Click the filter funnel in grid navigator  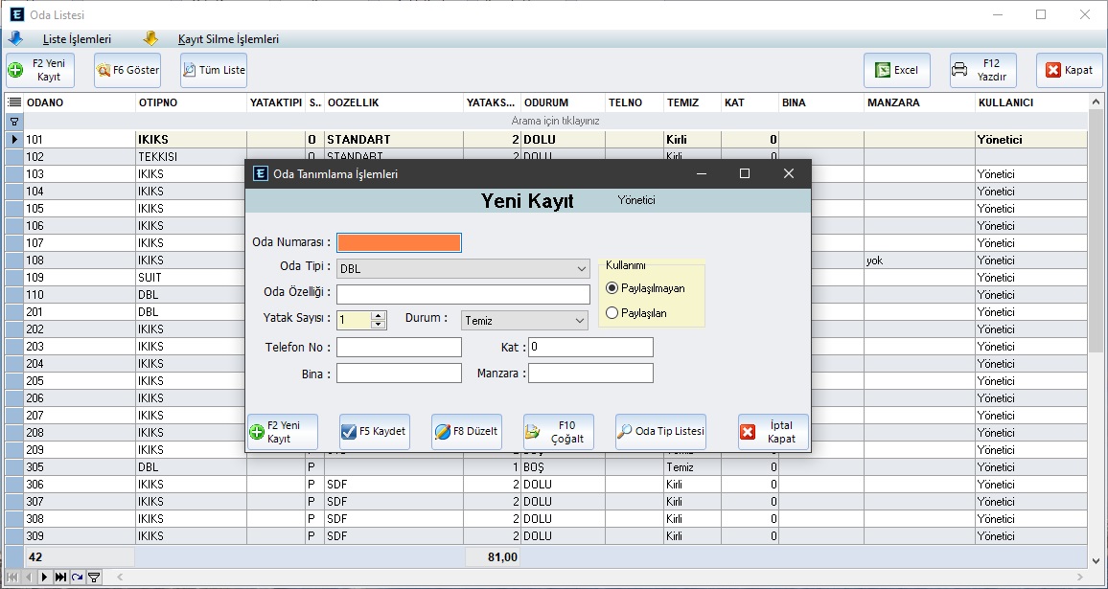pos(93,577)
